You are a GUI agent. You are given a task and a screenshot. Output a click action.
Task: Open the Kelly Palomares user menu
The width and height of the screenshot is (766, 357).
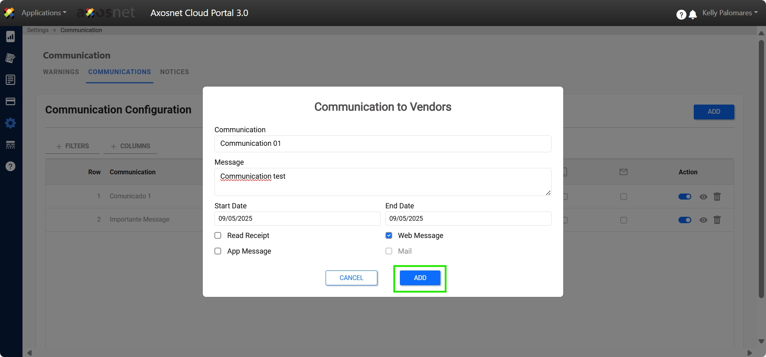point(729,13)
